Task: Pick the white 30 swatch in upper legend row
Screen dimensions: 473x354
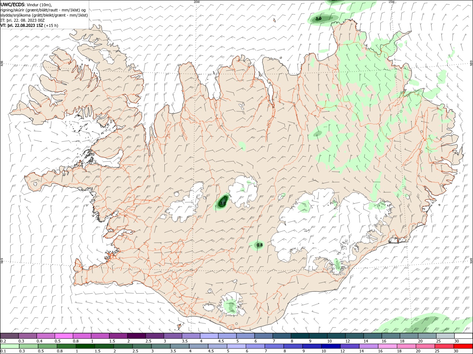Action: pos(464,336)
